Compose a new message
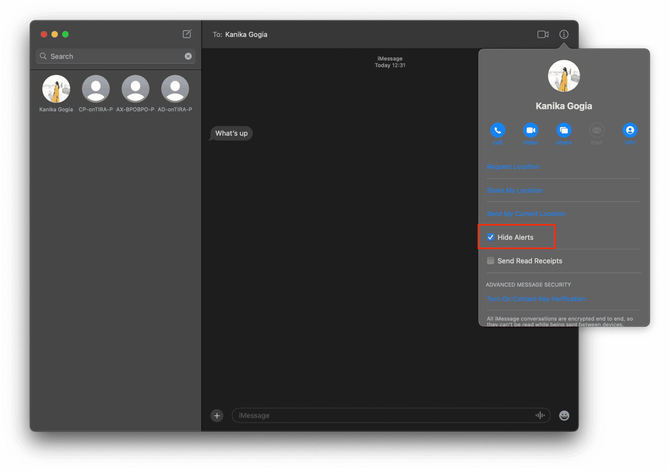 [187, 34]
